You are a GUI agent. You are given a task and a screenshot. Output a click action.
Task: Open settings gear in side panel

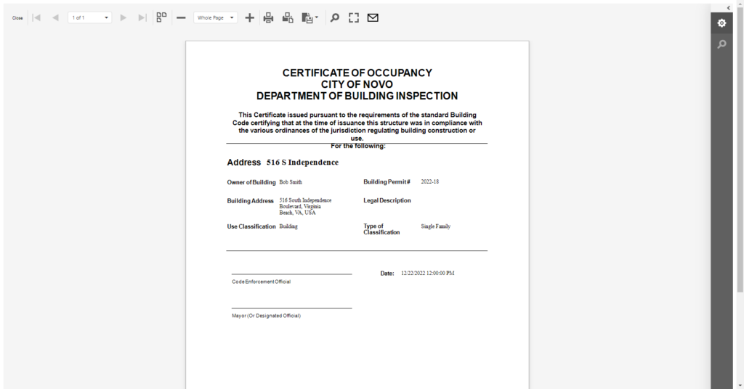[x=721, y=23]
